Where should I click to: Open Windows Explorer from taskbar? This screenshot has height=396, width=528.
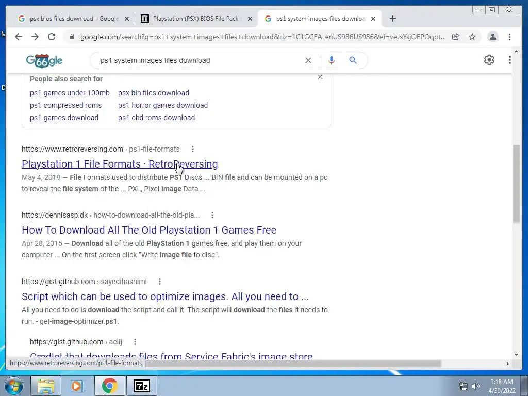46,386
